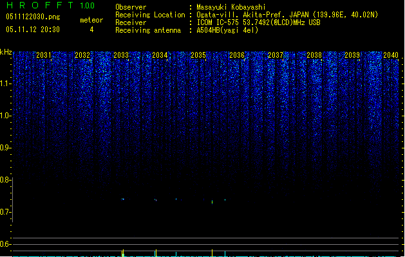Click the 1.0 kHz axis label
Viewport: 405px width, 257px height.
pyautogui.click(x=5, y=116)
